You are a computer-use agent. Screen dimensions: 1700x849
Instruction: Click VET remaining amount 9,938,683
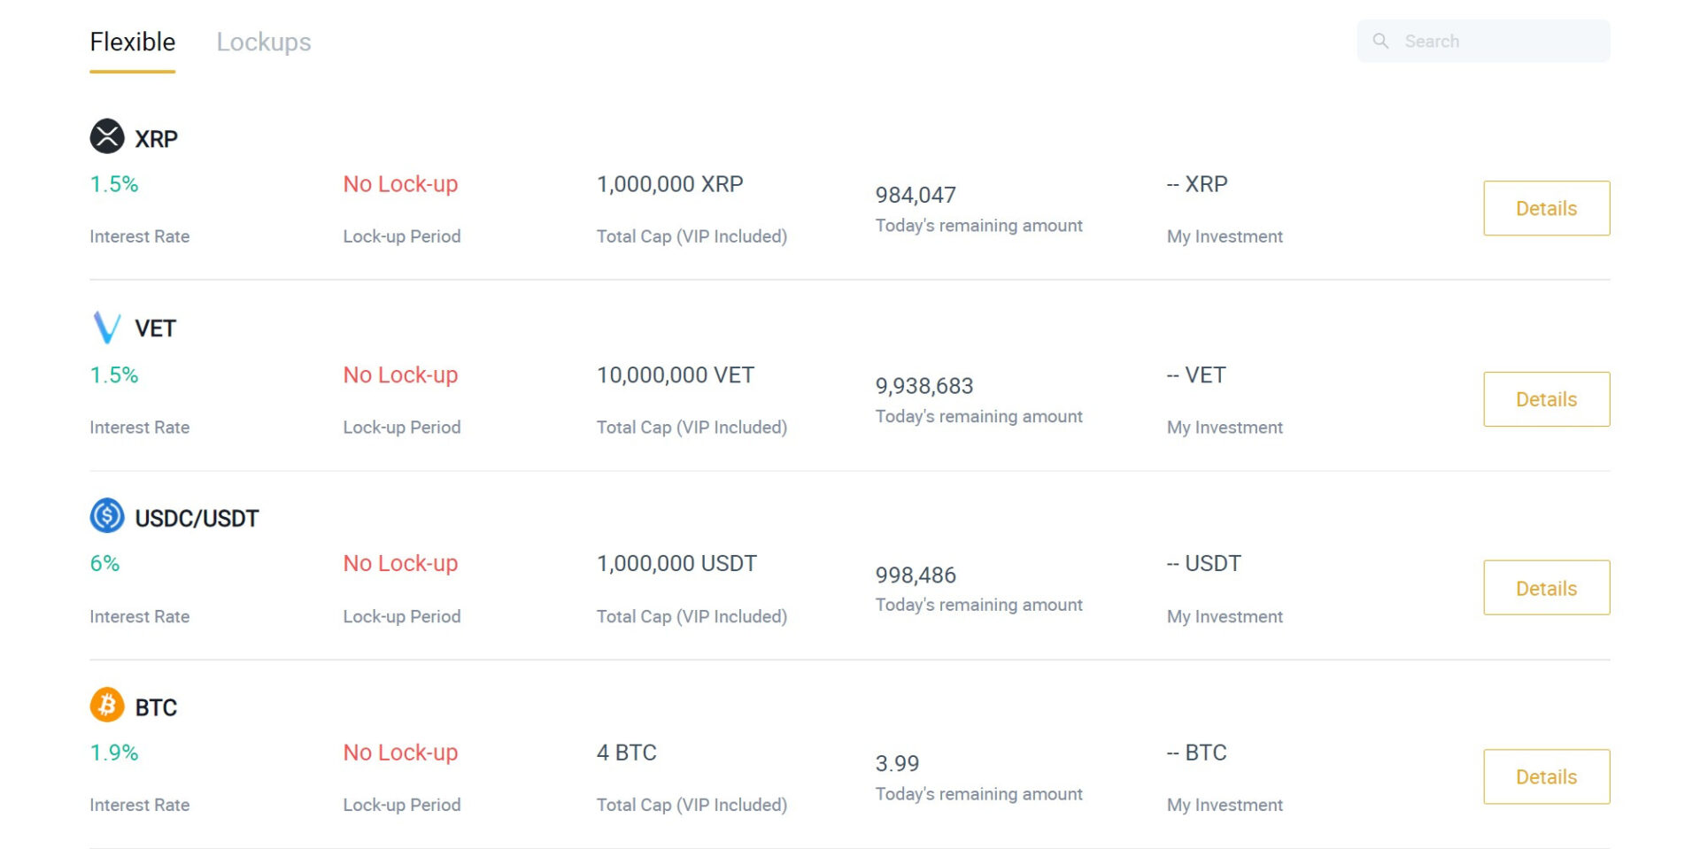tap(924, 386)
